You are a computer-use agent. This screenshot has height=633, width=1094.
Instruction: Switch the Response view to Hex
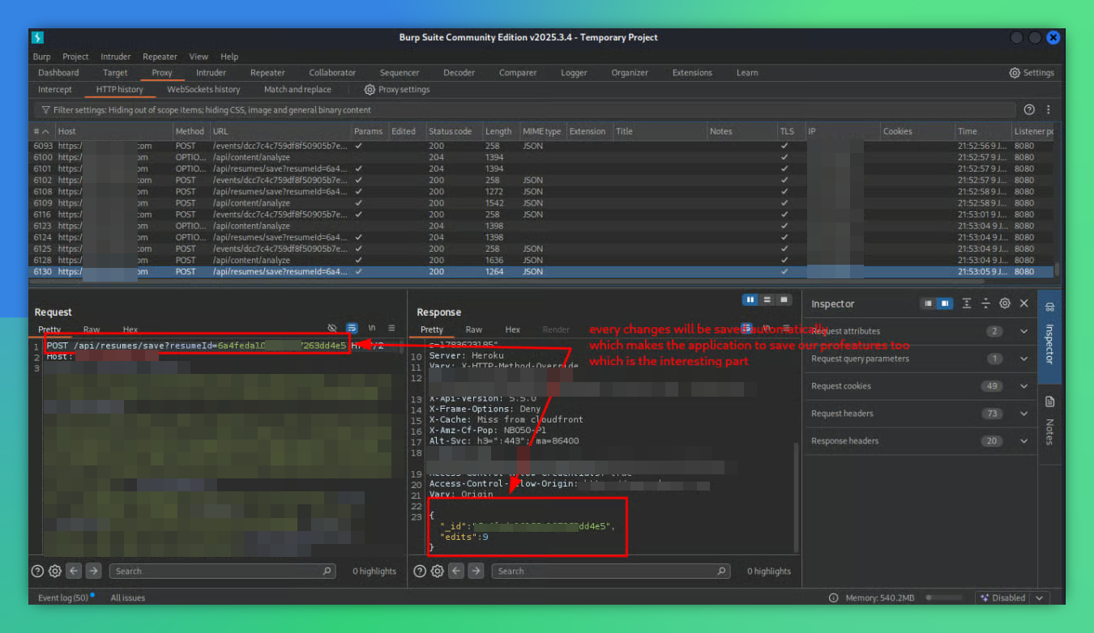tap(512, 329)
